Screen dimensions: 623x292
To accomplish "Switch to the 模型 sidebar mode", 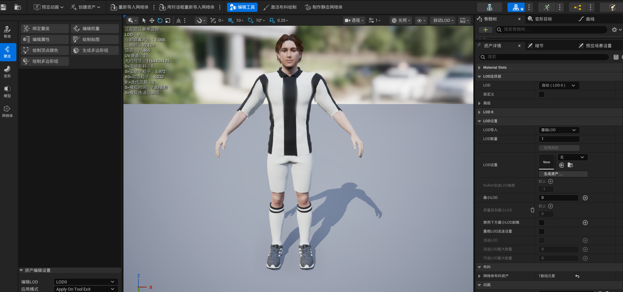I will pos(7,91).
